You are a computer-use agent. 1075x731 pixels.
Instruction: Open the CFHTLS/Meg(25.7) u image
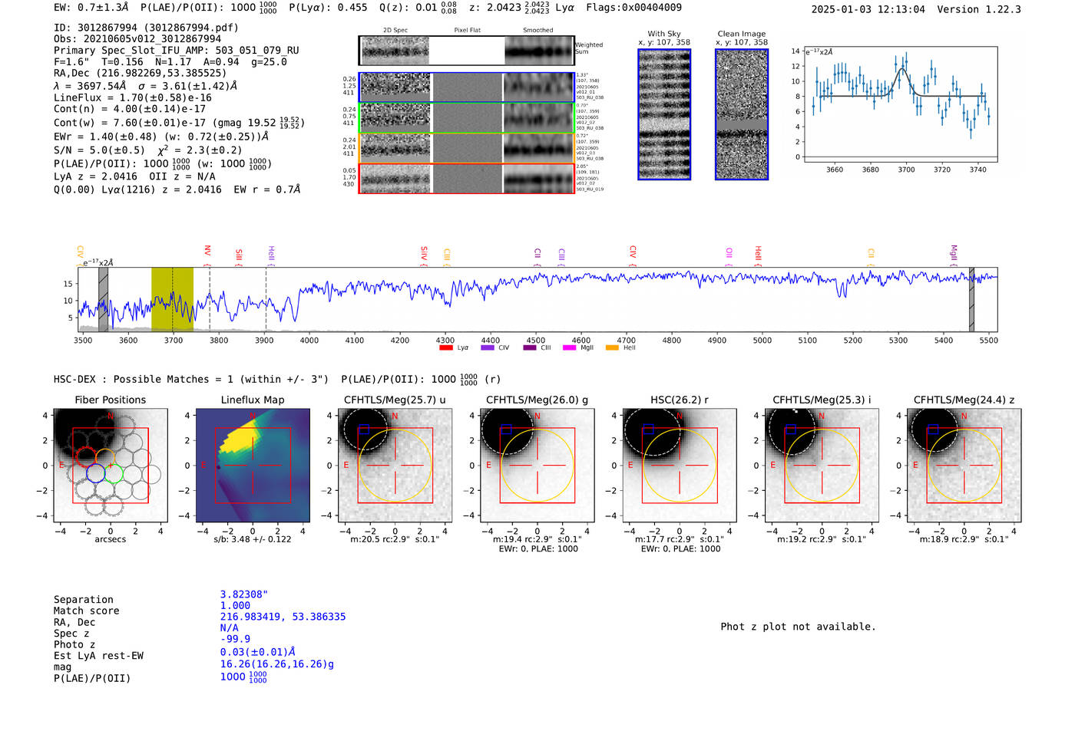[395, 466]
